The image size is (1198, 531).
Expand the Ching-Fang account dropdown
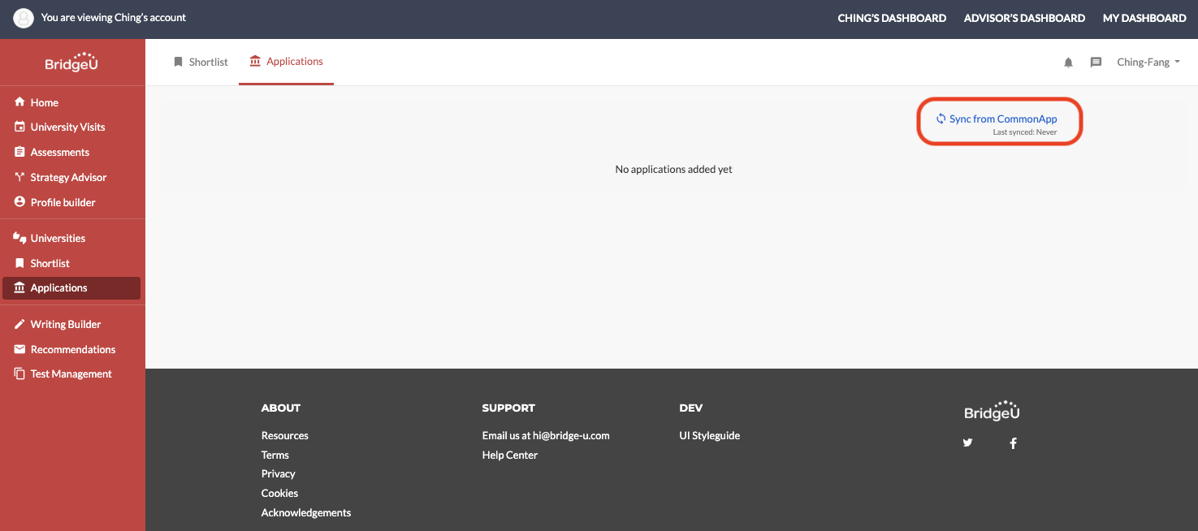click(1148, 62)
